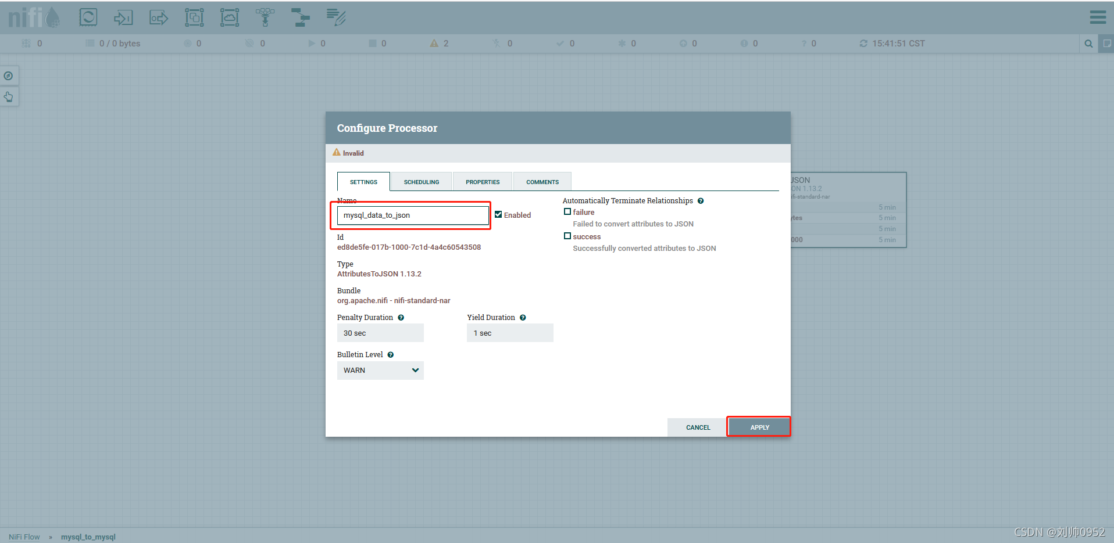Screen dimensions: 1114x543
Task: Click help icon next to Penalty Duration
Action: [x=401, y=318]
